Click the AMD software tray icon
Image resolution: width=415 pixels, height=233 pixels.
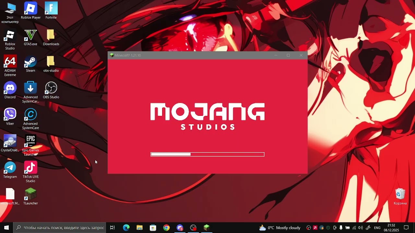pyautogui.click(x=315, y=228)
